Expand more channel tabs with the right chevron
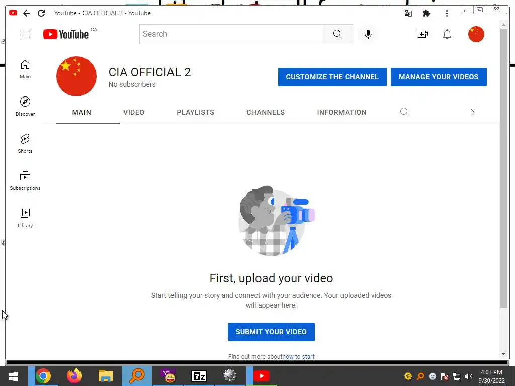The width and height of the screenshot is (515, 386). pos(473,112)
